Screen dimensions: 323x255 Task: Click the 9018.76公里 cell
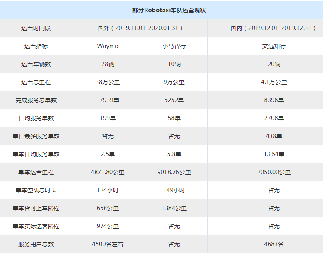pyautogui.click(x=174, y=172)
